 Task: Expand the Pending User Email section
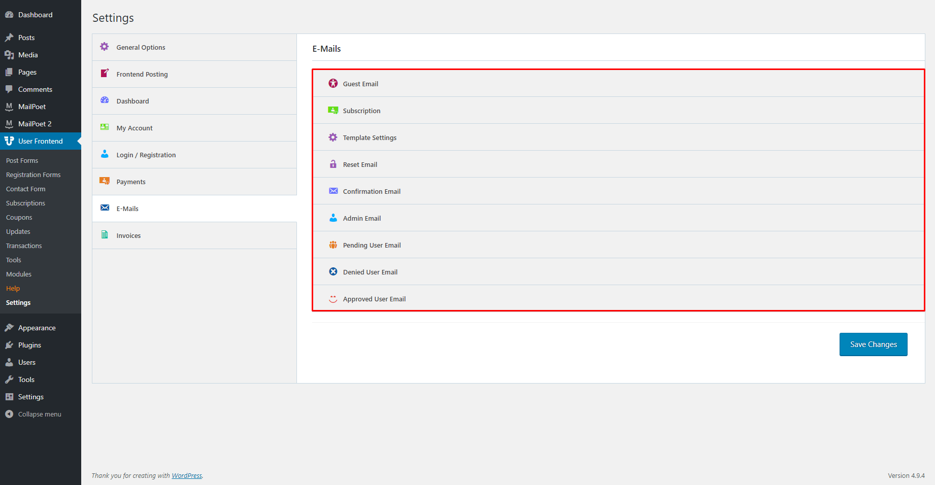pyautogui.click(x=618, y=245)
